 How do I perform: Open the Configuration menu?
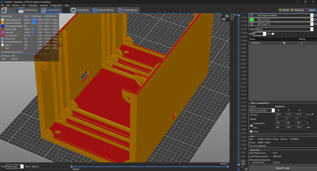[x=56, y=6]
